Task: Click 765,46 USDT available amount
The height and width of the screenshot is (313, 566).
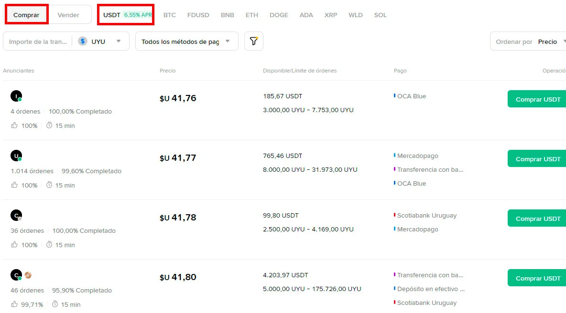Action: click(x=283, y=156)
